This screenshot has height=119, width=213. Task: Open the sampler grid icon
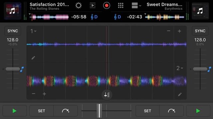[120, 6]
